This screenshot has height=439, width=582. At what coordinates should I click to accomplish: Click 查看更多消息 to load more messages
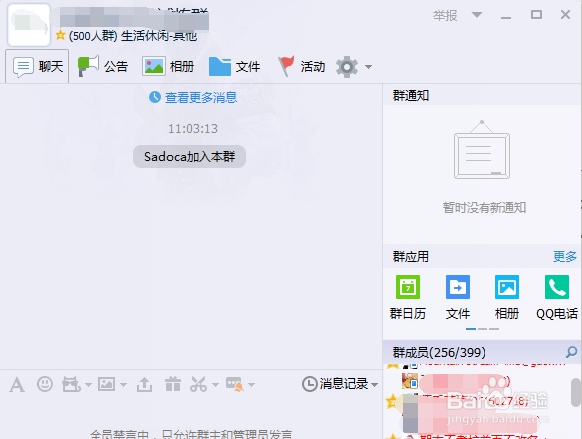(x=200, y=97)
